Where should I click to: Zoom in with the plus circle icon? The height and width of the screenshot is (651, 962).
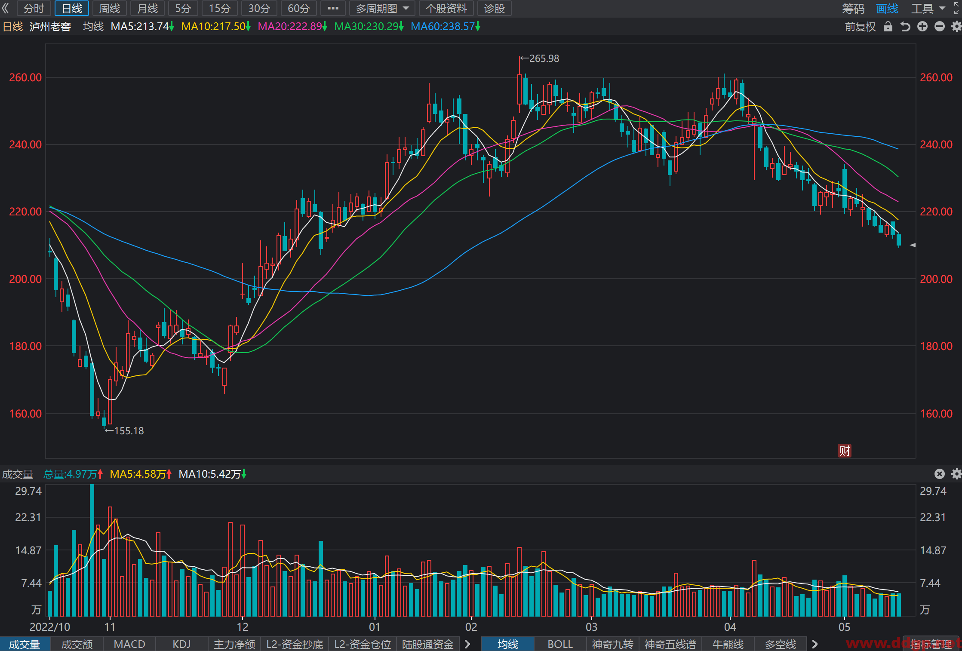coord(922,27)
